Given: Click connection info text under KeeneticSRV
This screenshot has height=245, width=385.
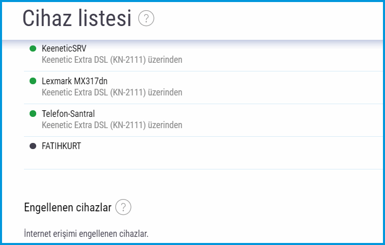Looking at the screenshot, I should (x=112, y=60).
